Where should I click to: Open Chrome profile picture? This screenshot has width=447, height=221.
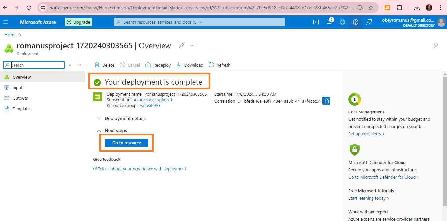tap(429, 7)
